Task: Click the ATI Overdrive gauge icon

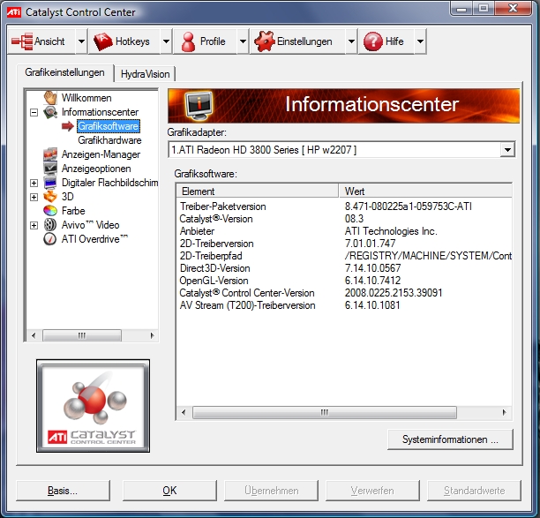Action: coord(50,239)
